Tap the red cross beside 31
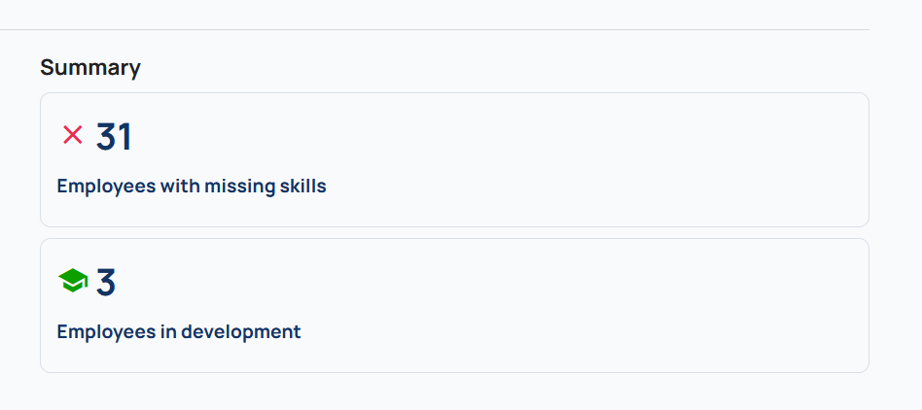This screenshot has width=922, height=410. 72,135
